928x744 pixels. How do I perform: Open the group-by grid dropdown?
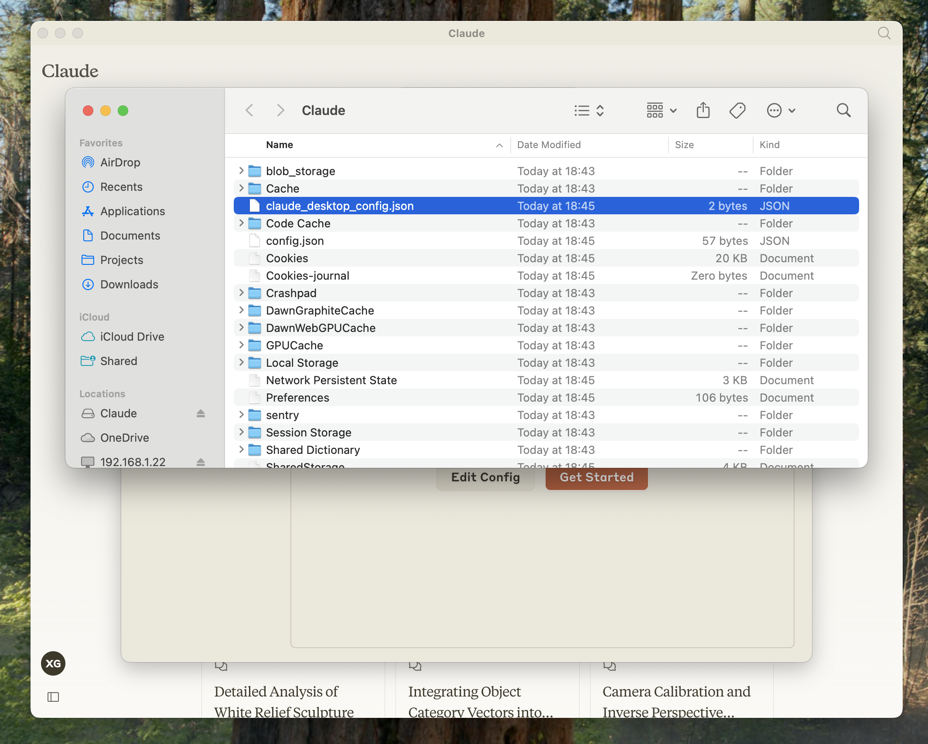click(x=661, y=110)
